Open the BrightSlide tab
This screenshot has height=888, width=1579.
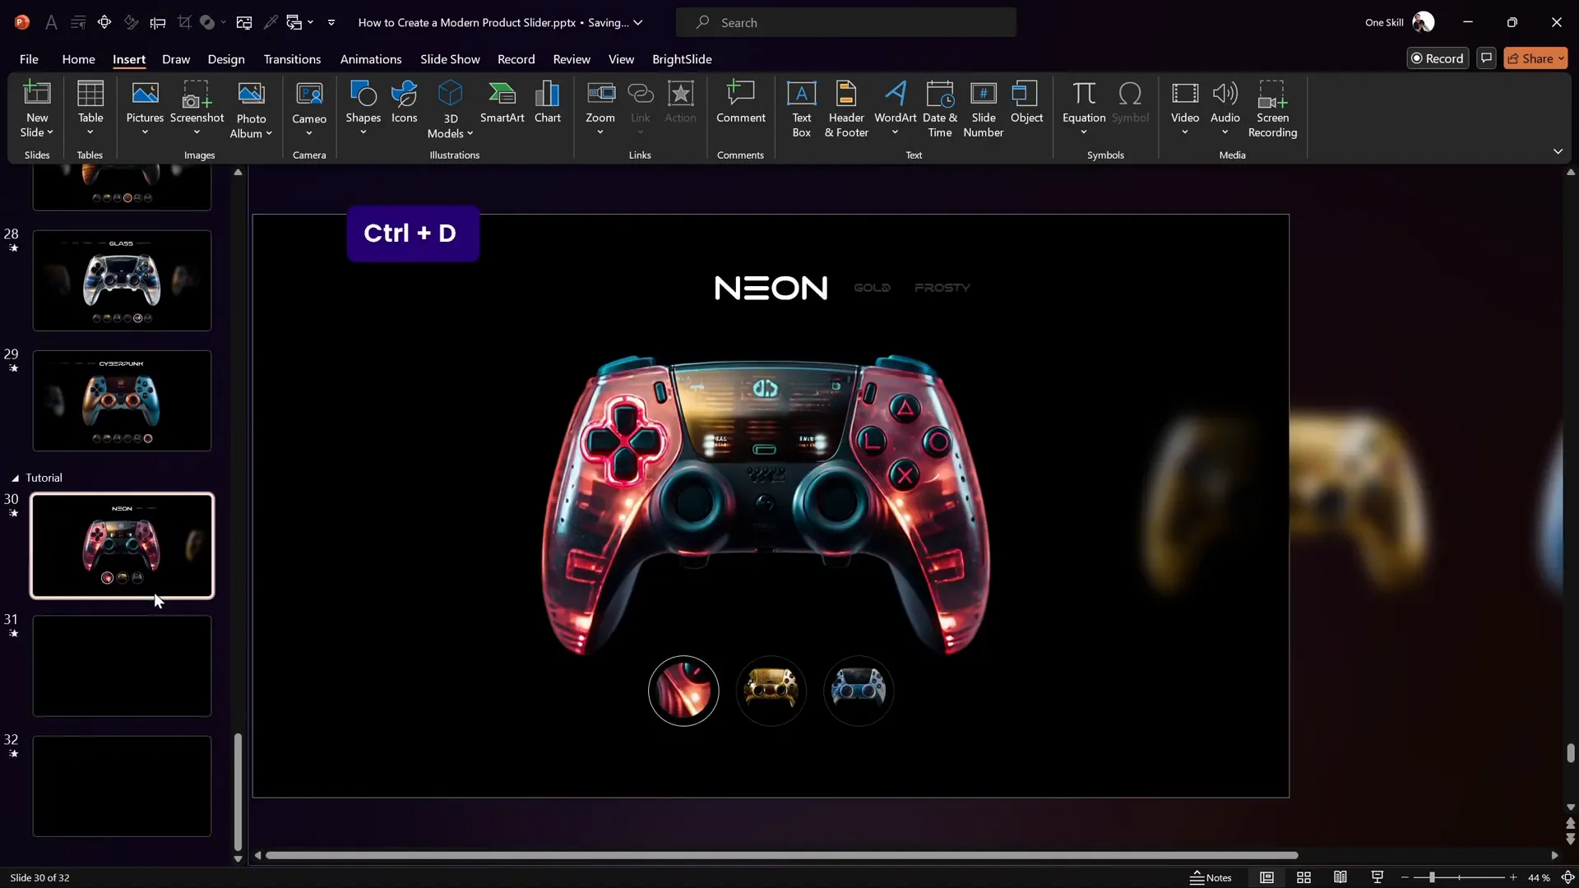click(x=682, y=59)
